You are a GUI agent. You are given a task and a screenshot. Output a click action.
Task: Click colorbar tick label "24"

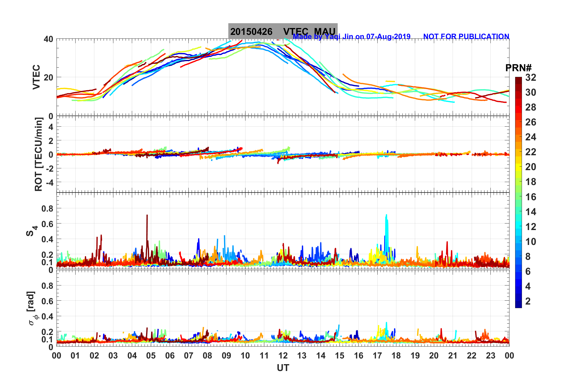531,137
